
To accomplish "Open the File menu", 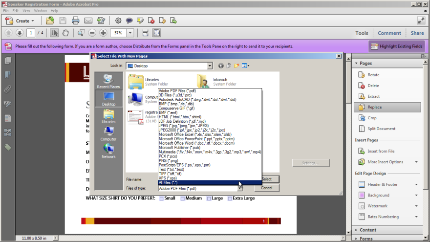I will (6, 11).
